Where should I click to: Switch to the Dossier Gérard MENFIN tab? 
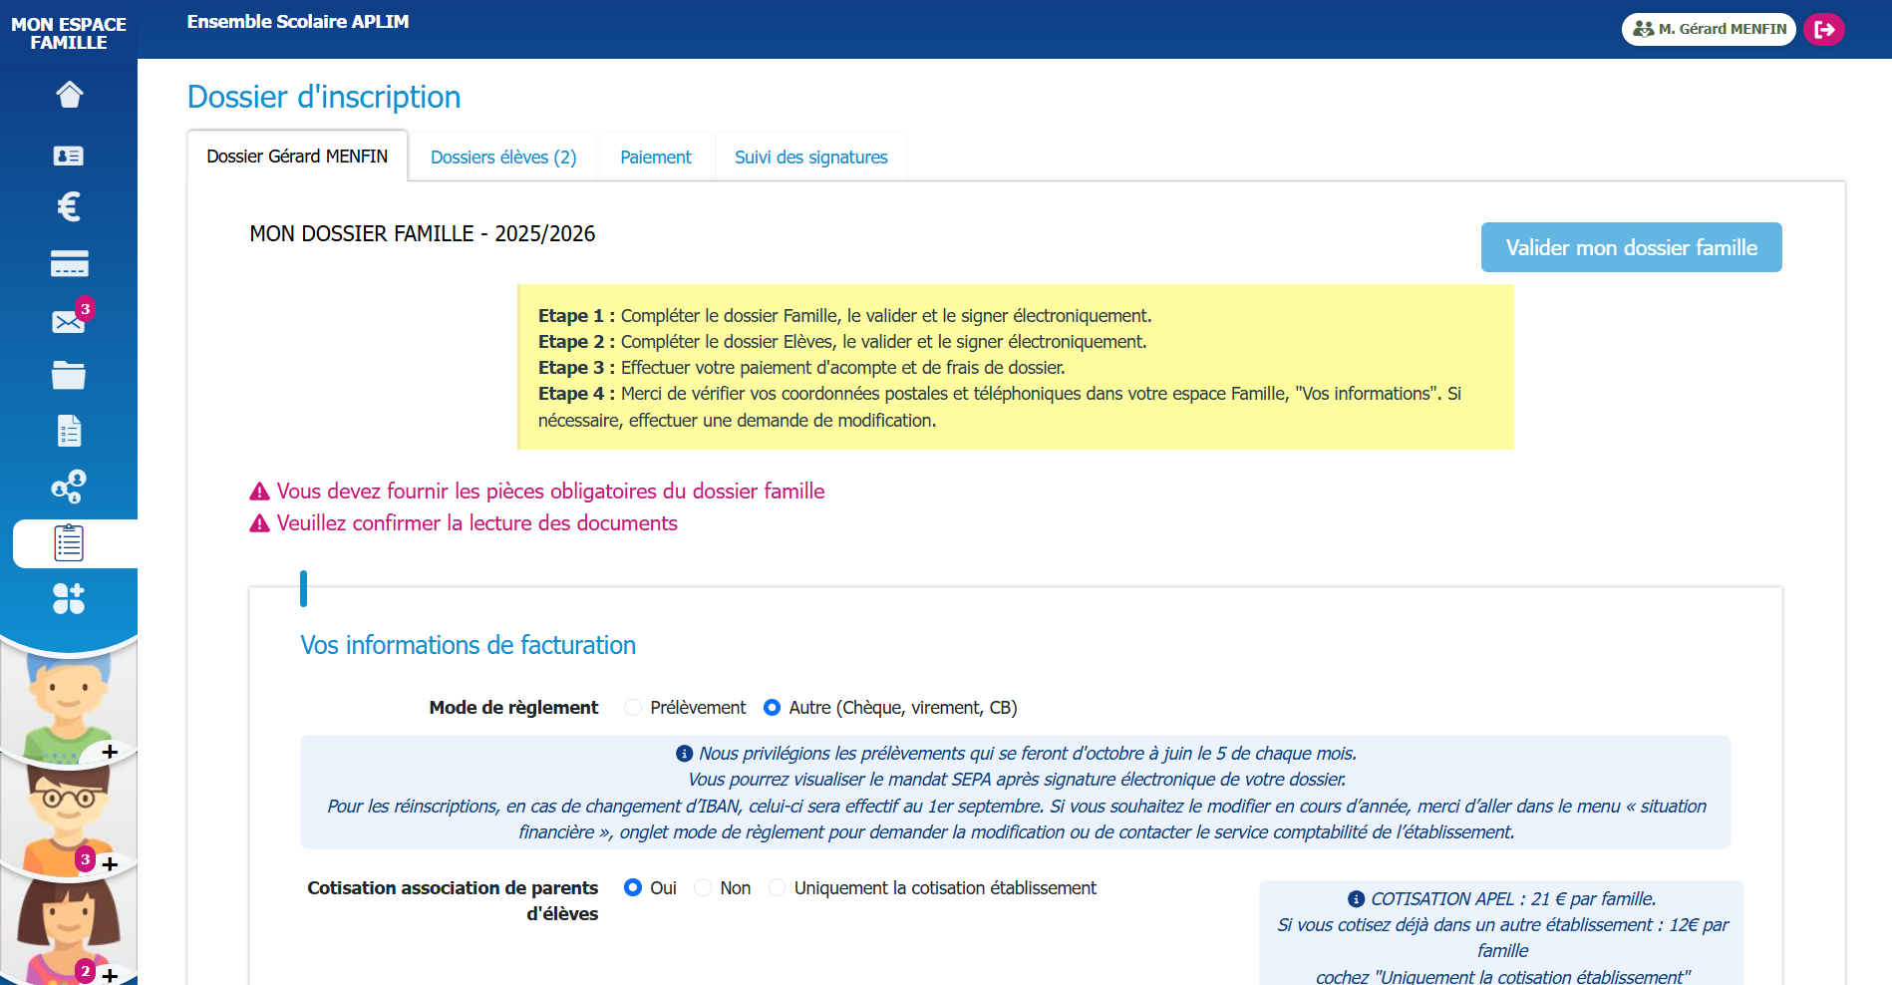(x=297, y=157)
